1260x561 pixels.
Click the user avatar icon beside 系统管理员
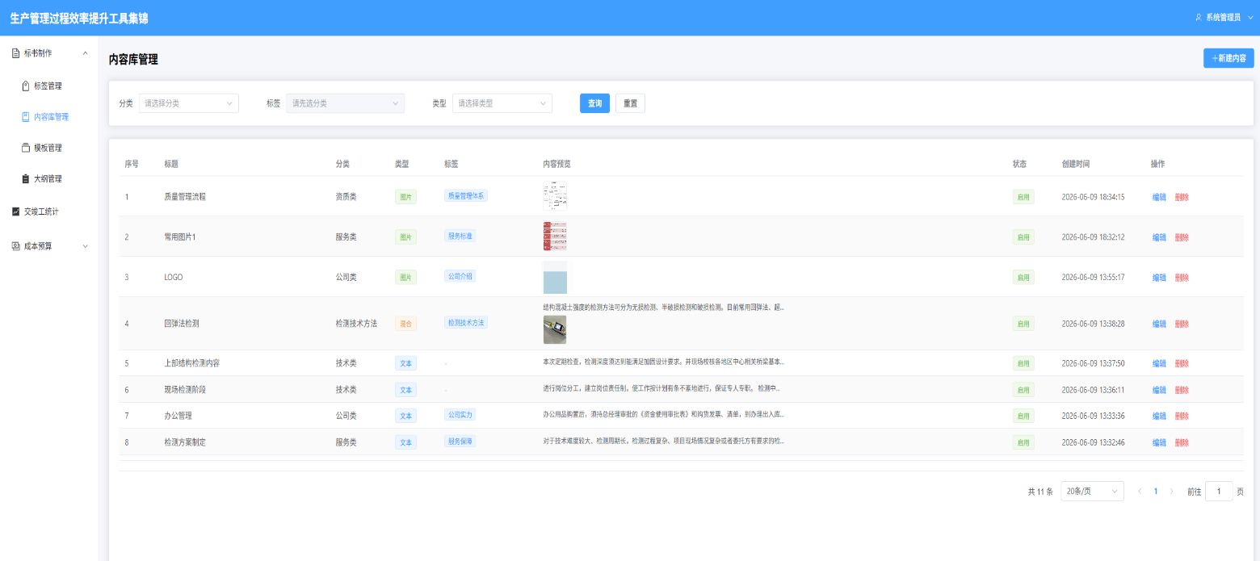1199,17
